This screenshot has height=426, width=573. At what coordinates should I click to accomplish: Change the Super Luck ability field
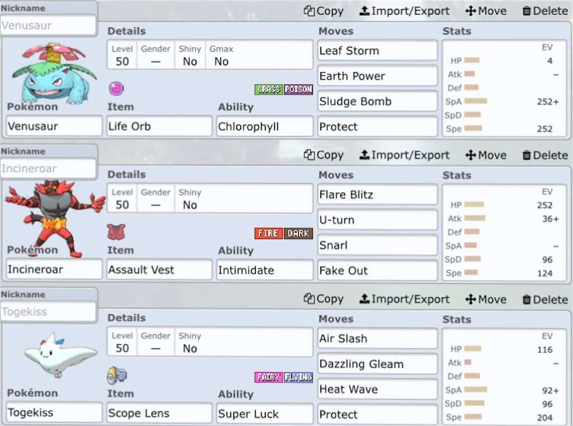point(265,413)
